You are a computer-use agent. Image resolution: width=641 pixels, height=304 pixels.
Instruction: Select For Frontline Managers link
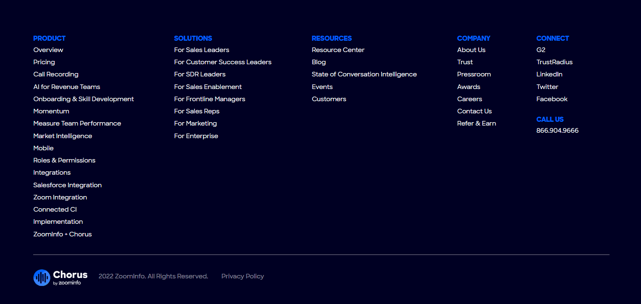(209, 99)
